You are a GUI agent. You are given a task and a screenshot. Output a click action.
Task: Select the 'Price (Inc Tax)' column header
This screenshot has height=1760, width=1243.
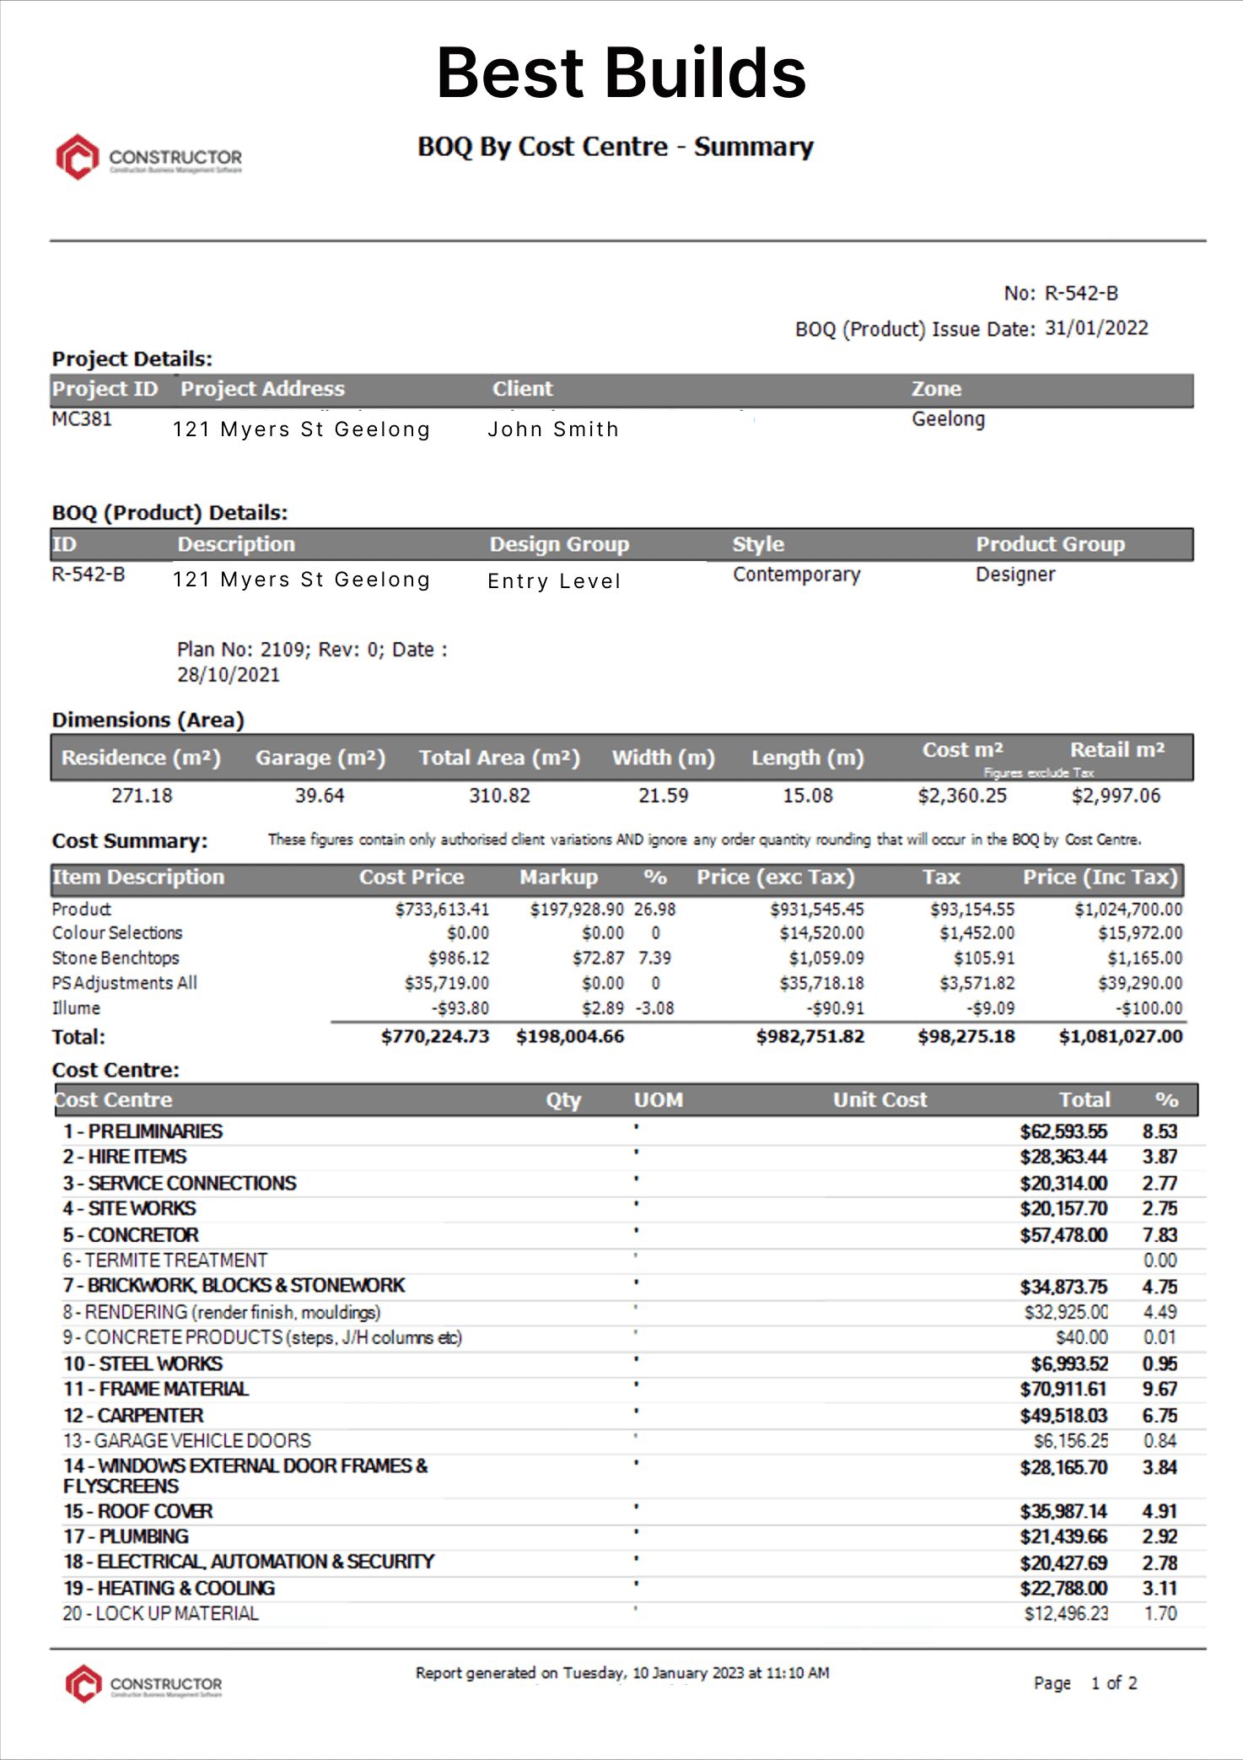[1100, 877]
